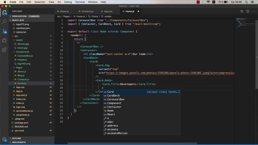Select the Home class suggestion
This screenshot has width=258, height=145.
click(x=141, y=111)
